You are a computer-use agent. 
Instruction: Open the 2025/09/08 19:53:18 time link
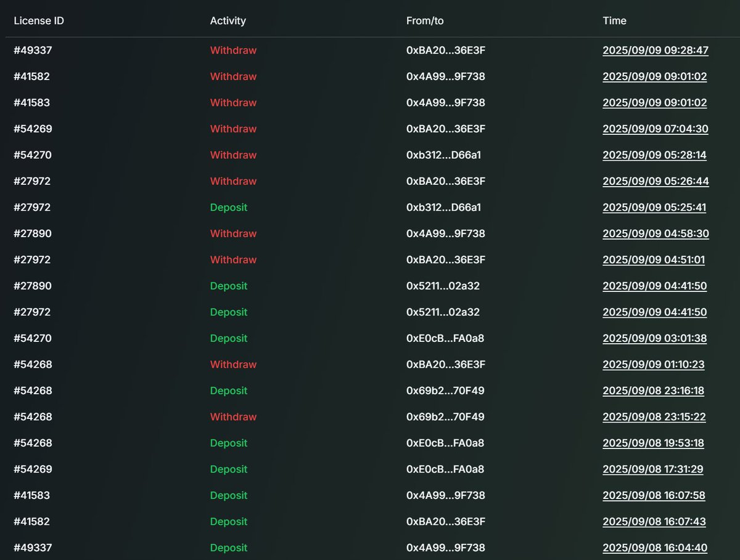(x=654, y=443)
